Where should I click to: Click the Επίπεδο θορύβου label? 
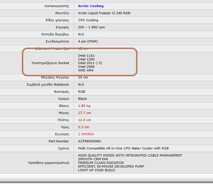[x=55, y=34]
